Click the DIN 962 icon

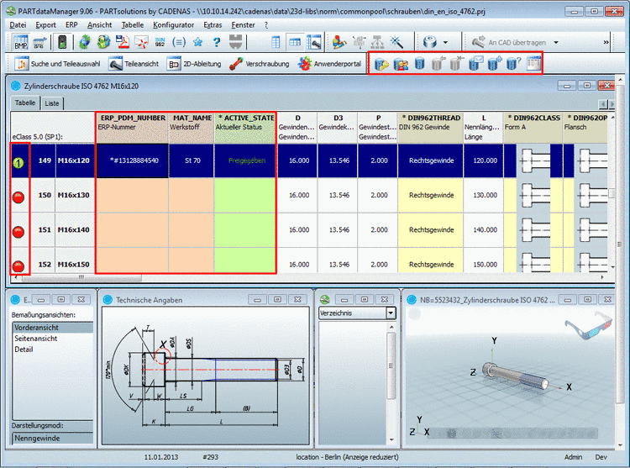[x=159, y=41]
